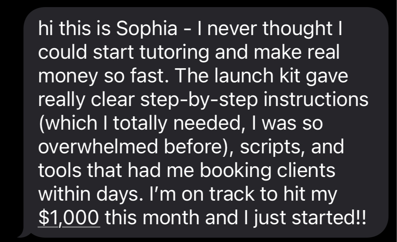Click the words 'this month' after the amount
397x242 pixels.
(152, 218)
